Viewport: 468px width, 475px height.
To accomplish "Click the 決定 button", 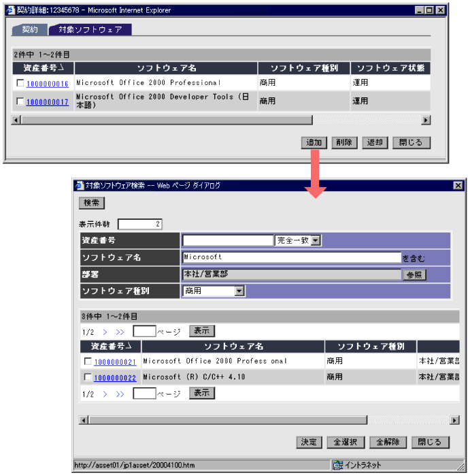I will click(309, 442).
